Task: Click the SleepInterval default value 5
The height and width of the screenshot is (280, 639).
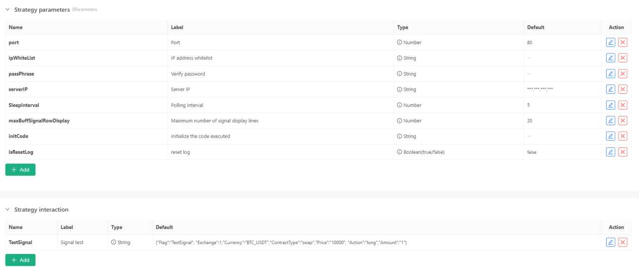Action: point(528,105)
